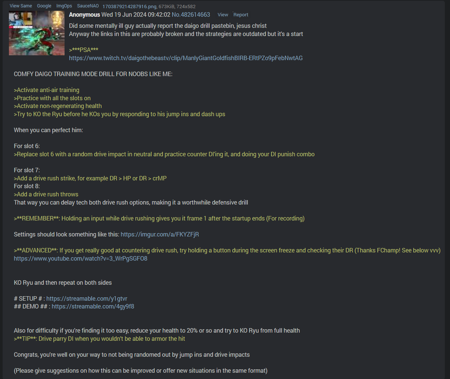450x379 pixels.
Task: Click the 'Activate anti-air training' greentext
Action: pos(46,90)
